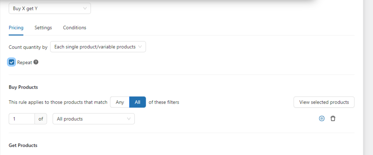Click the "View selected products" button
Image resolution: width=373 pixels, height=155 pixels.
(x=324, y=102)
